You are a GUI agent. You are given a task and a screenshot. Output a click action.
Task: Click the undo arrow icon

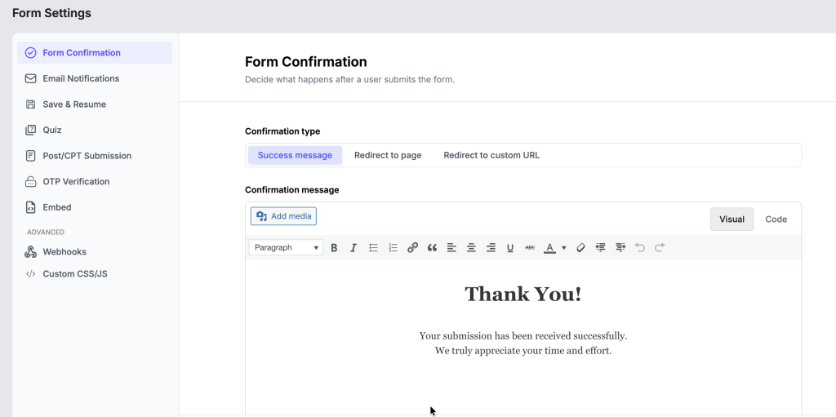point(640,247)
